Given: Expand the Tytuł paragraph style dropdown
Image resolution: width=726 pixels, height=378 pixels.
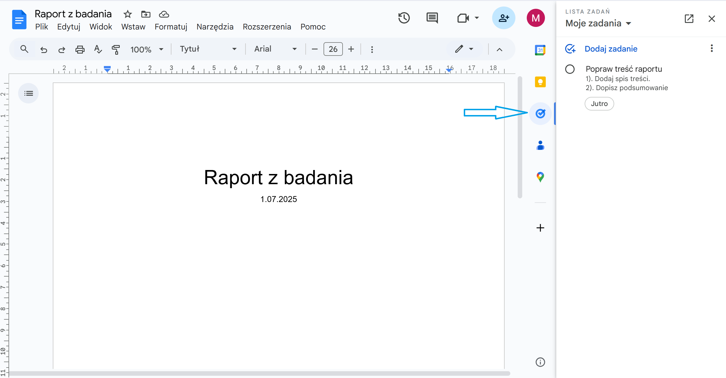Looking at the screenshot, I should pyautogui.click(x=208, y=49).
